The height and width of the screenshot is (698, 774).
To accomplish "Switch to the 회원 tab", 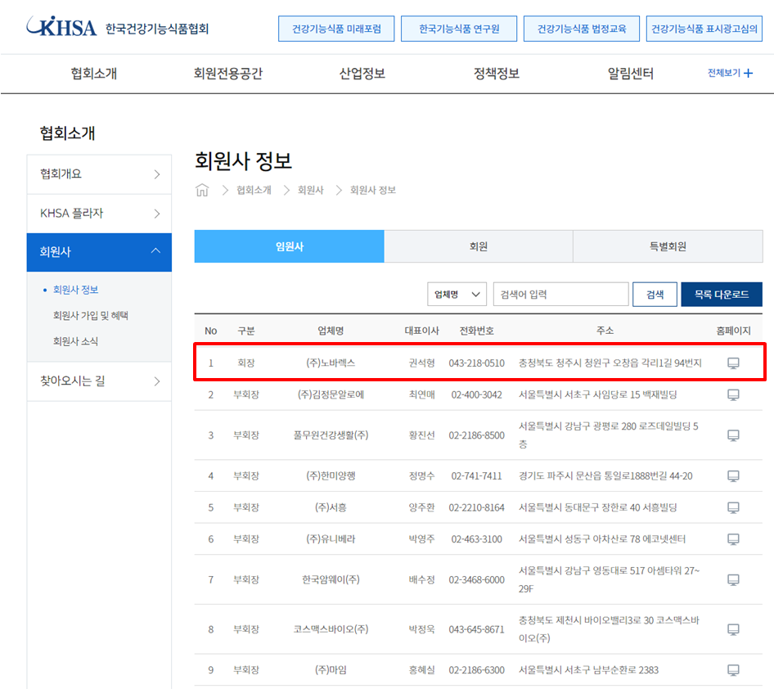I will pyautogui.click(x=479, y=246).
